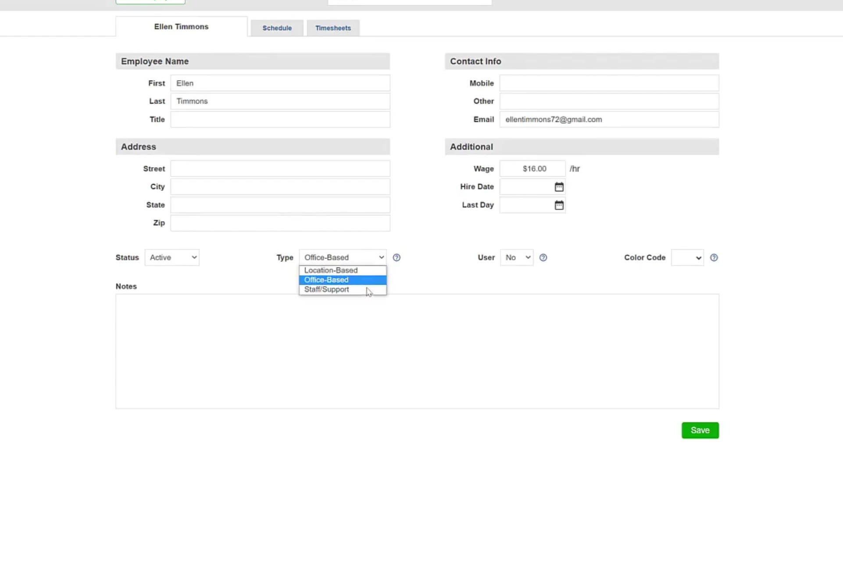
Task: Focus the Email field
Action: [x=609, y=119]
